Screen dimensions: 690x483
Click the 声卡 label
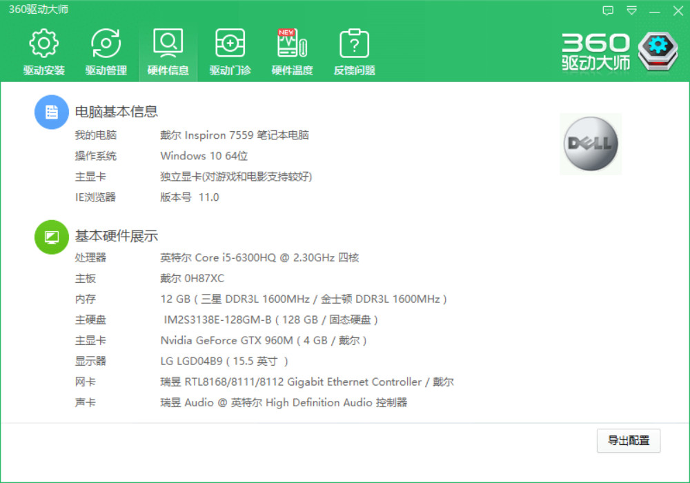tap(86, 402)
